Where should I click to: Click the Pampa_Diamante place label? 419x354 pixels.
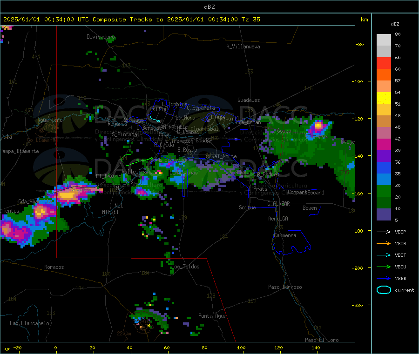[19, 151]
